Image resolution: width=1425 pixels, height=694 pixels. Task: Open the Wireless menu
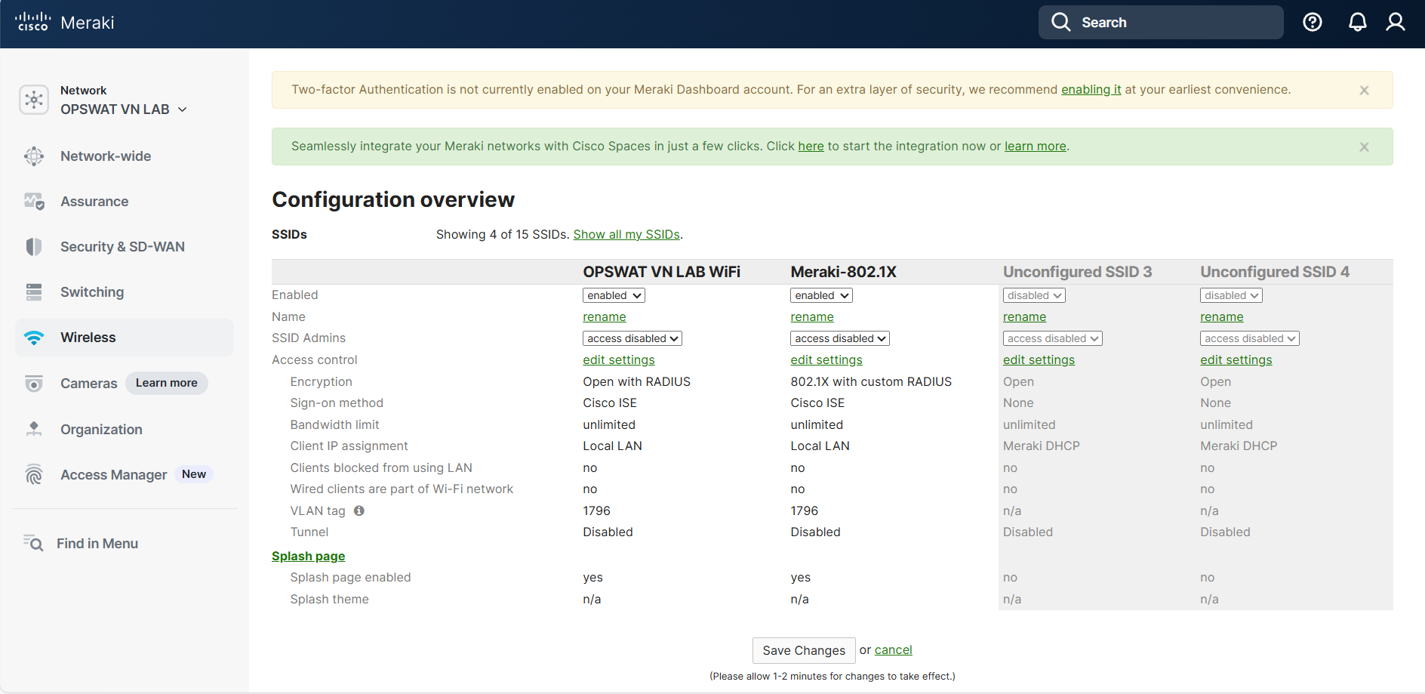pos(125,338)
